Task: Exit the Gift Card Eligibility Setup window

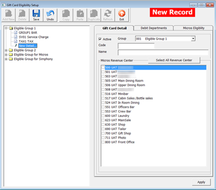Action: (x=122, y=13)
